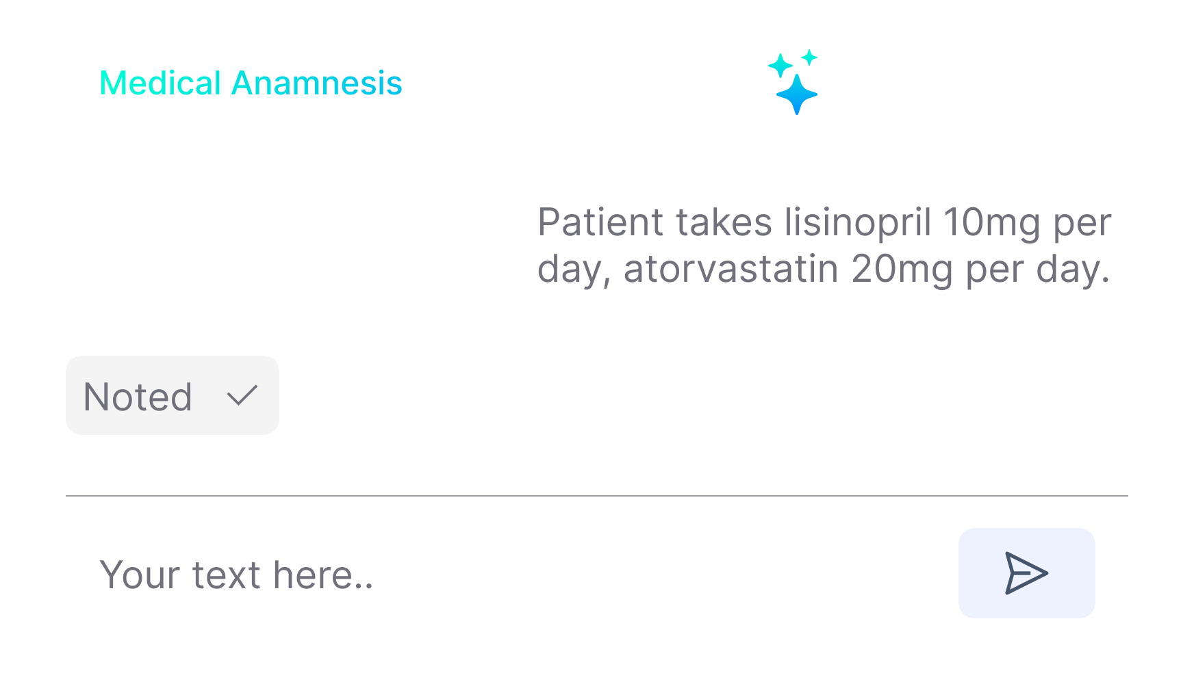Open the Medical Anamnesis heading
1194x684 pixels.
pyautogui.click(x=251, y=83)
